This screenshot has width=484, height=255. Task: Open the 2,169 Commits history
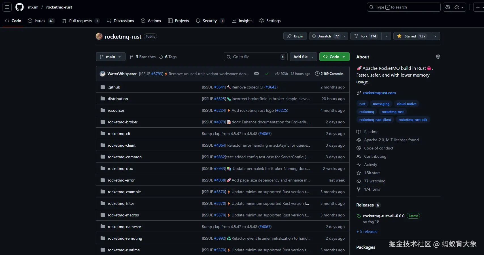[x=329, y=74]
